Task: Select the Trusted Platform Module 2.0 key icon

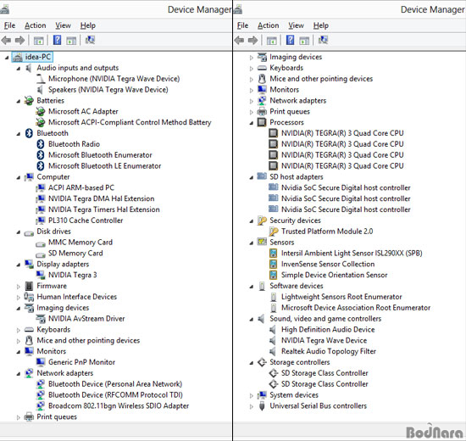Action: pyautogui.click(x=274, y=232)
